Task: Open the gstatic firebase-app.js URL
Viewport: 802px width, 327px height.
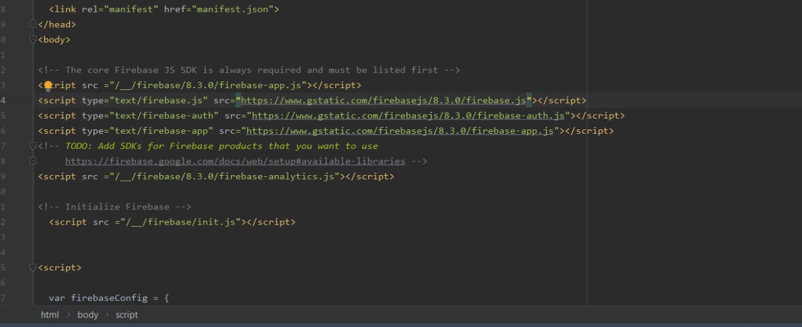Action: [400, 131]
